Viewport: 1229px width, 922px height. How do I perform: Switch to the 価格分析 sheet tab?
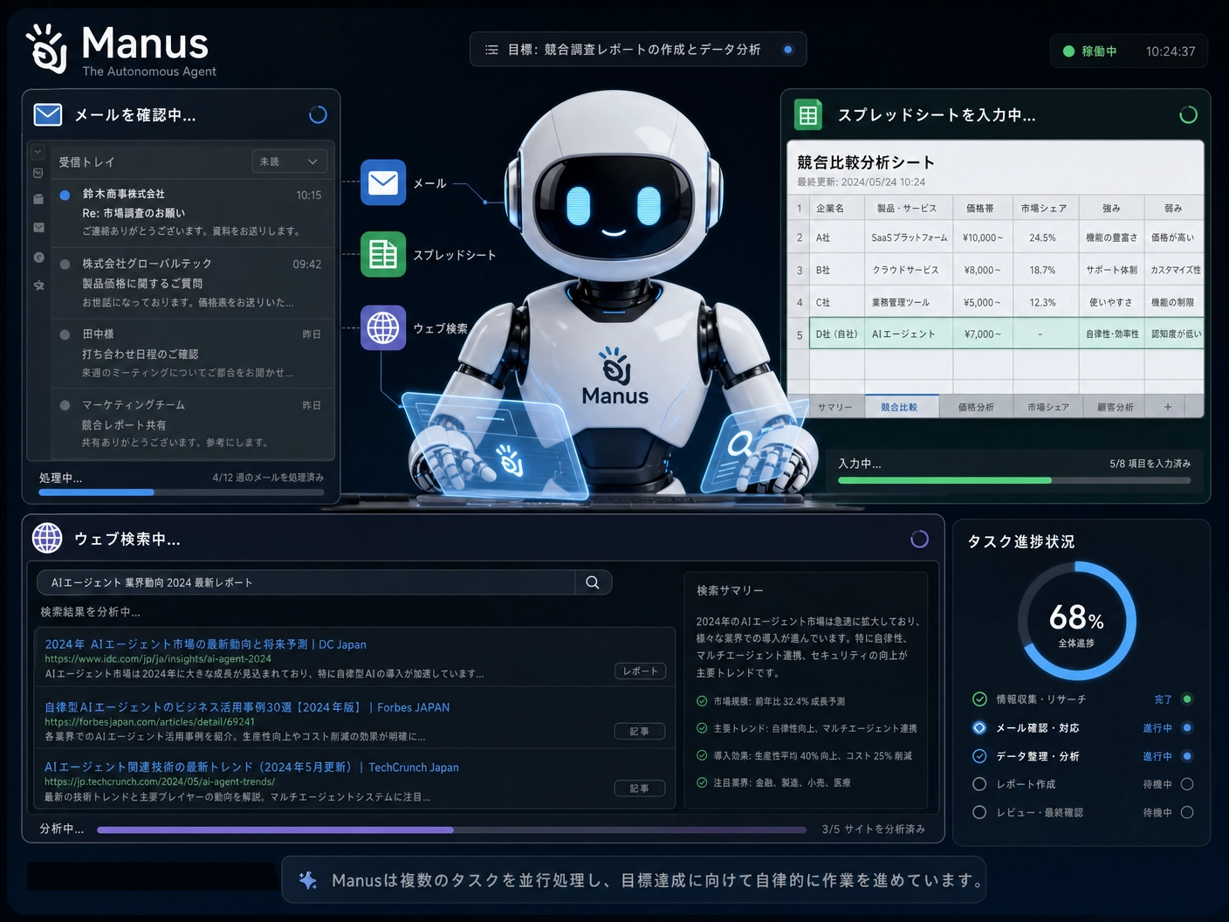pyautogui.click(x=976, y=407)
